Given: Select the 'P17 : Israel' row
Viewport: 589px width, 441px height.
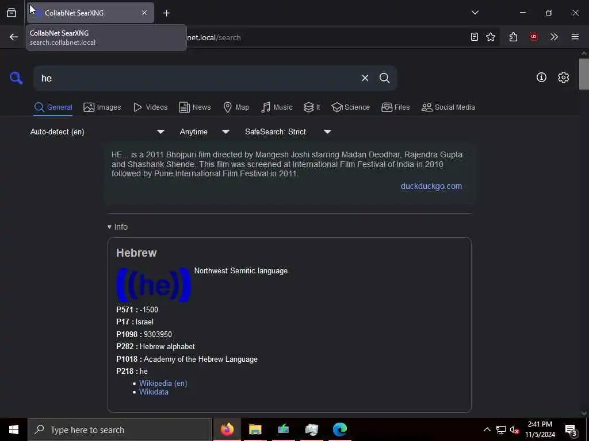Looking at the screenshot, I should pyautogui.click(x=135, y=322).
